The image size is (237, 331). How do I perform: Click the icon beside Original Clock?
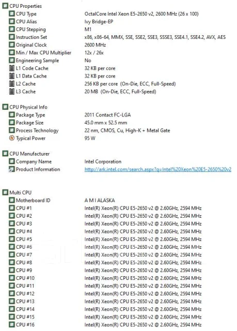12,45
